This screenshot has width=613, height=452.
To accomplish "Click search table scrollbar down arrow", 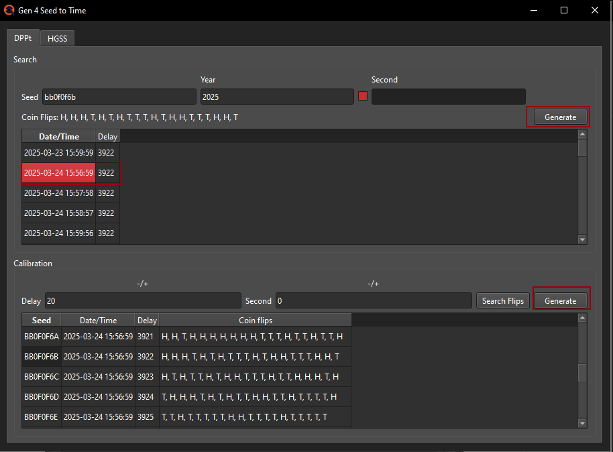I will (x=582, y=239).
